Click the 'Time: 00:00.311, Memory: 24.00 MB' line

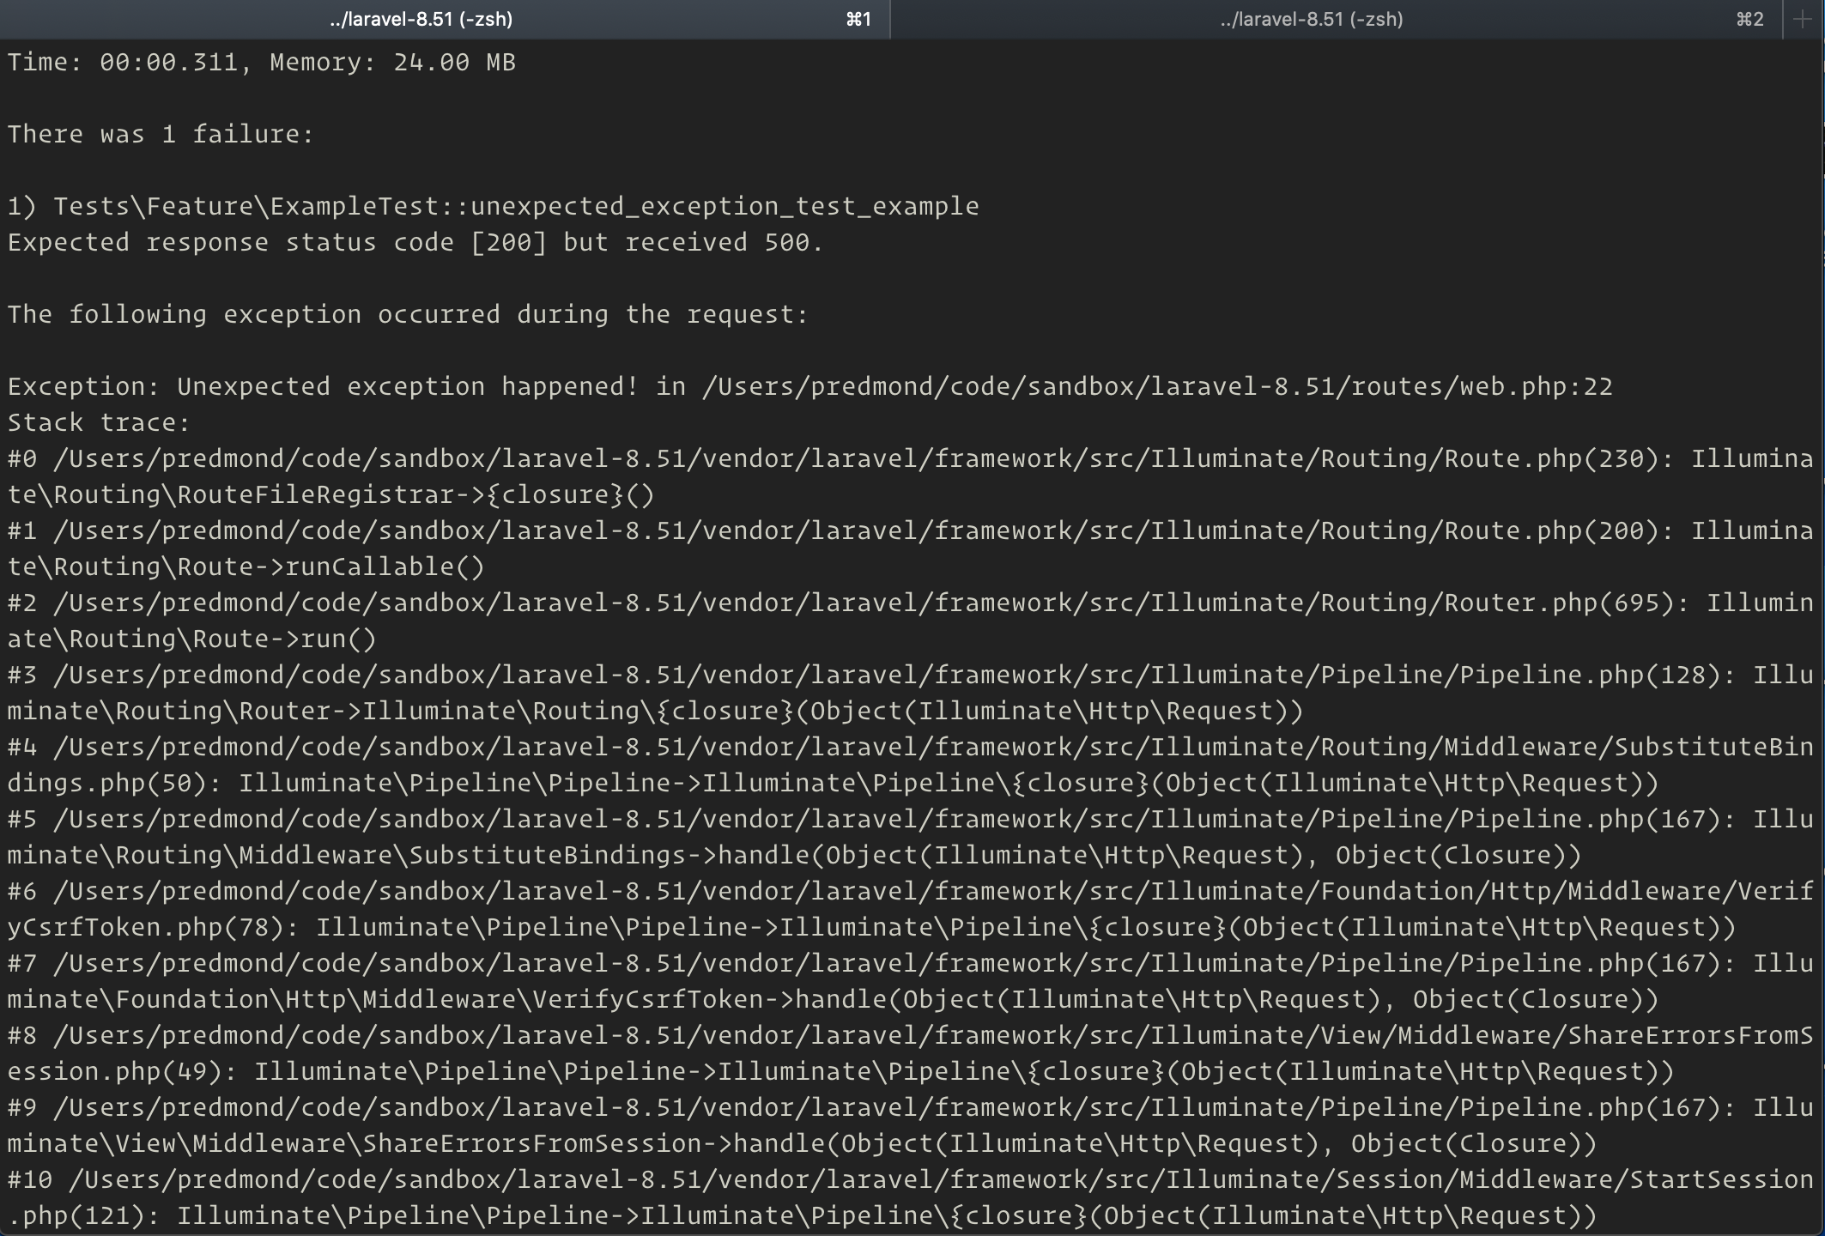[x=262, y=63]
